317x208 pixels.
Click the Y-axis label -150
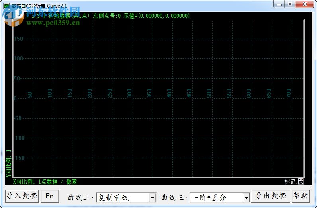point(19,158)
